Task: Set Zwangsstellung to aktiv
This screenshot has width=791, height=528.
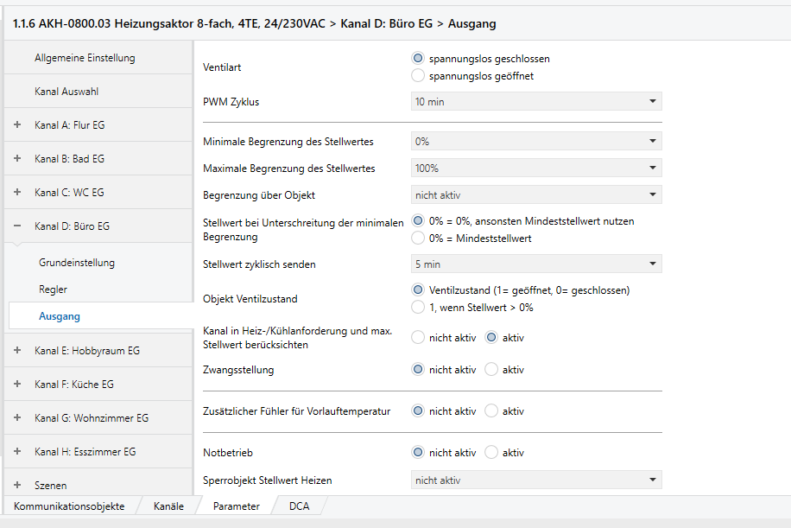Action: [x=491, y=370]
